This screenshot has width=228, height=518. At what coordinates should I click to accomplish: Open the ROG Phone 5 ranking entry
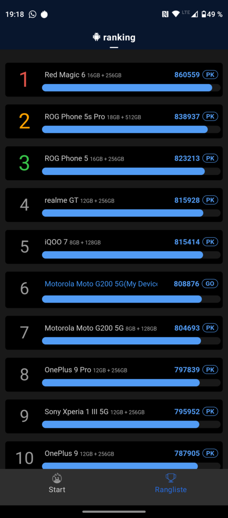[114, 163]
